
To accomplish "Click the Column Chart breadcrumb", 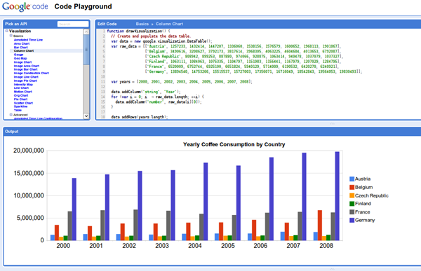I will (169, 24).
